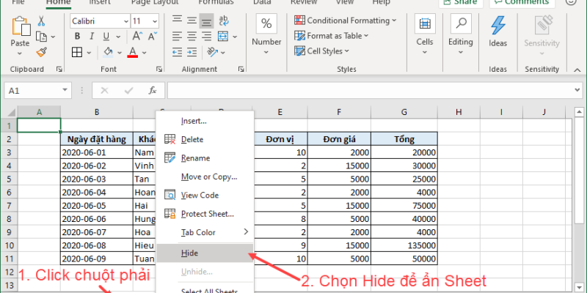
Task: Click the Cut scissors icon
Action: 42,21
